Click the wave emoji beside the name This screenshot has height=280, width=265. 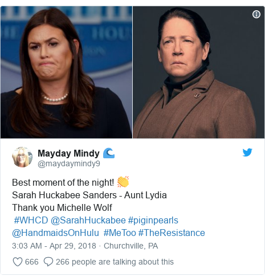click(x=109, y=153)
